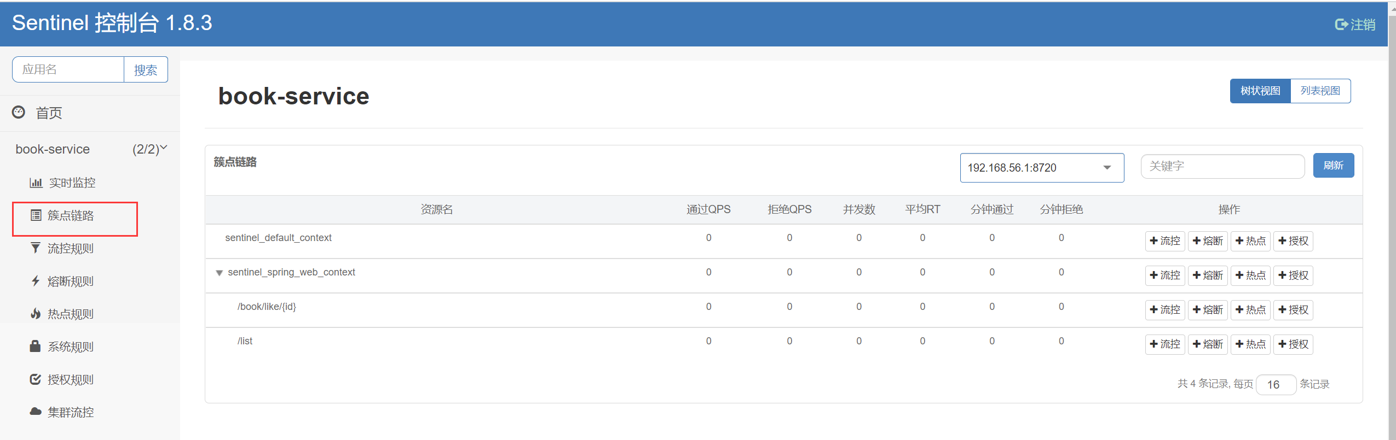Screen dimensions: 1396x440
Task: Focus the 关键字 filter field
Action: (1222, 166)
